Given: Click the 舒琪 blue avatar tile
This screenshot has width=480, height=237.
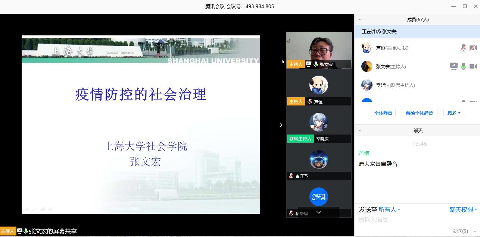Looking at the screenshot, I should pyautogui.click(x=318, y=197).
